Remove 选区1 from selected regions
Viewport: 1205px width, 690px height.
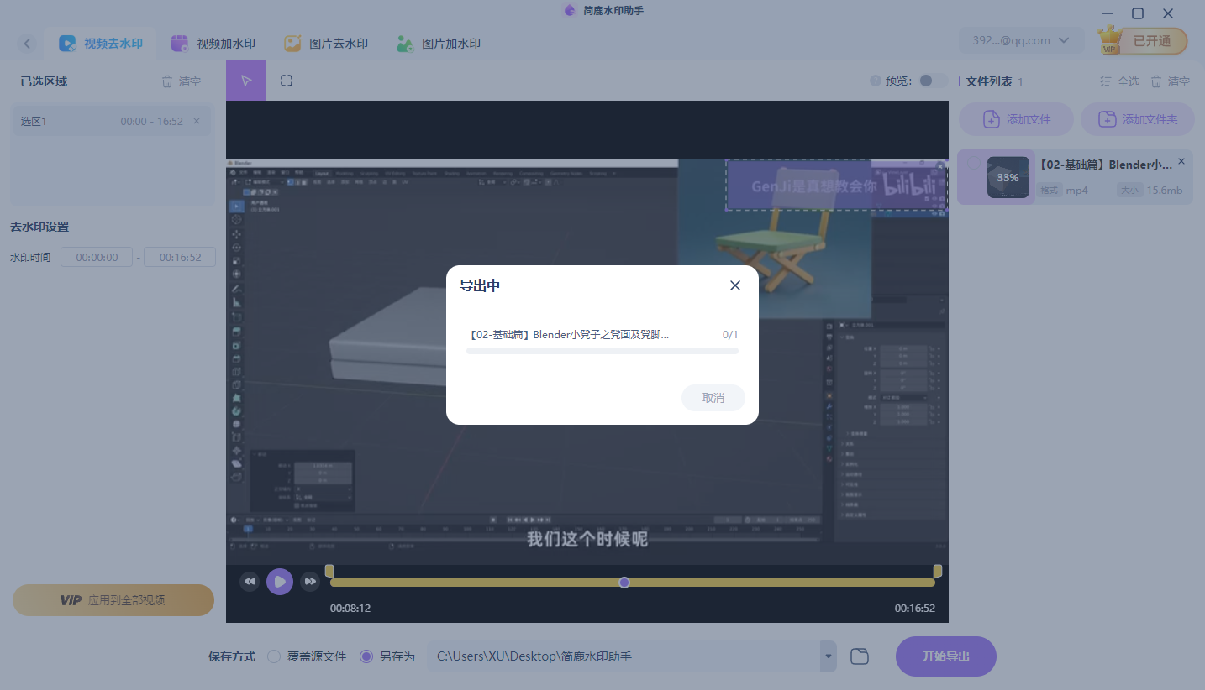pos(197,121)
